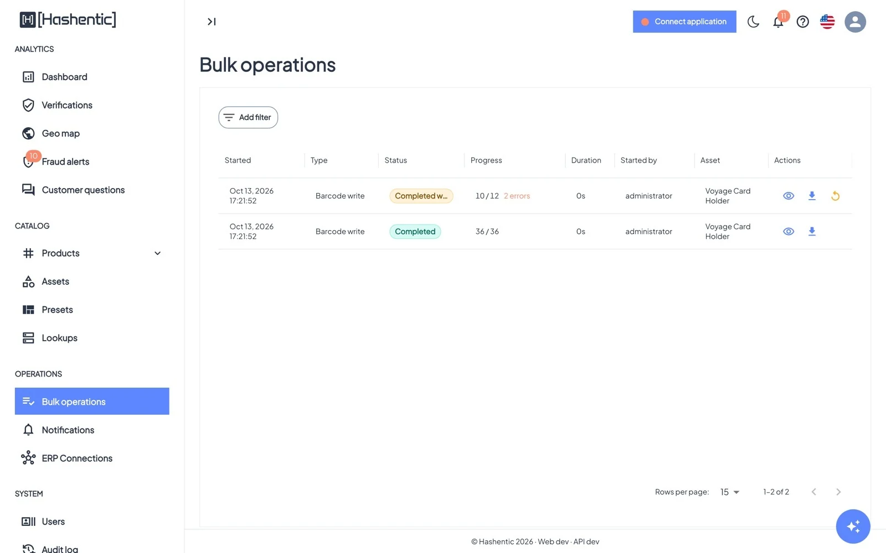Screen dimensions: 886x553
Task: Open Dashboard in the sidebar
Action: coord(92,77)
